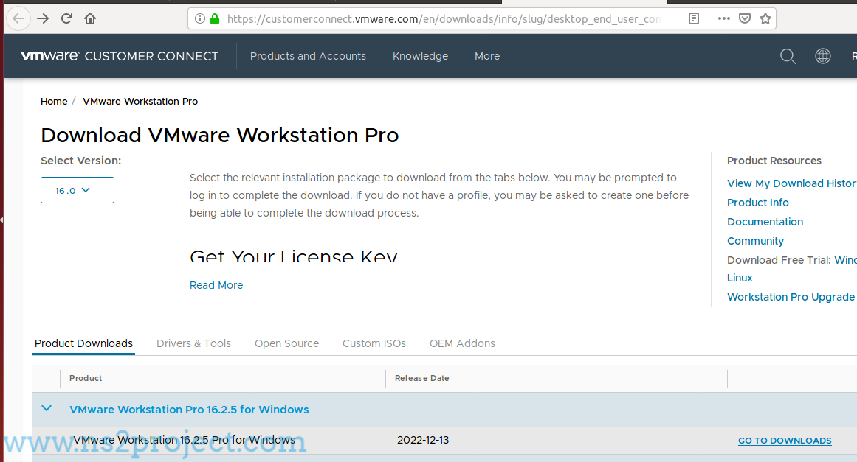The width and height of the screenshot is (857, 462).
Task: Click VMware Workstation 16.2.5 Pro for Windows row text
Action: click(185, 440)
